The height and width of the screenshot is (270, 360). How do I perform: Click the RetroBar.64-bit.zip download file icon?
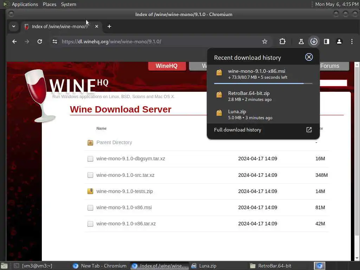pos(219,94)
